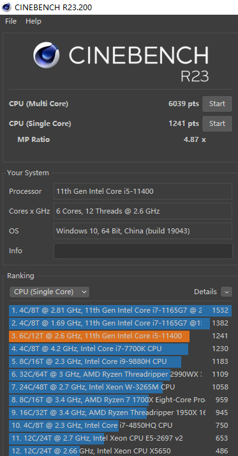Open the File menu

11,21
